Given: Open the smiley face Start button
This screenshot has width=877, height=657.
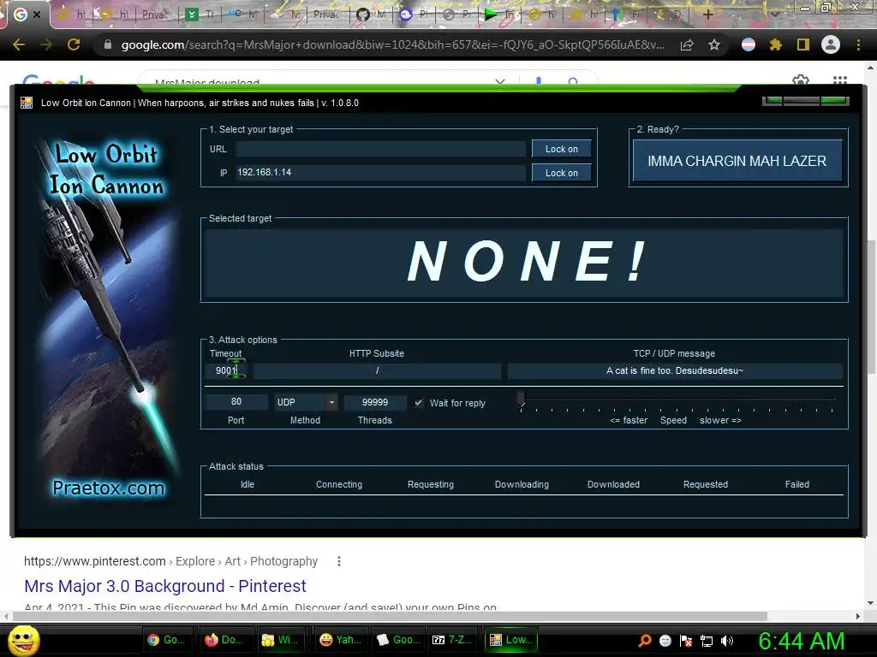Looking at the screenshot, I should click(x=23, y=640).
